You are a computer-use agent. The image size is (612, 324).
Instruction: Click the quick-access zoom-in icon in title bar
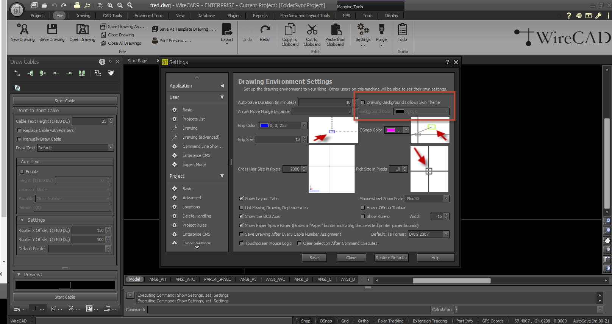110,5
